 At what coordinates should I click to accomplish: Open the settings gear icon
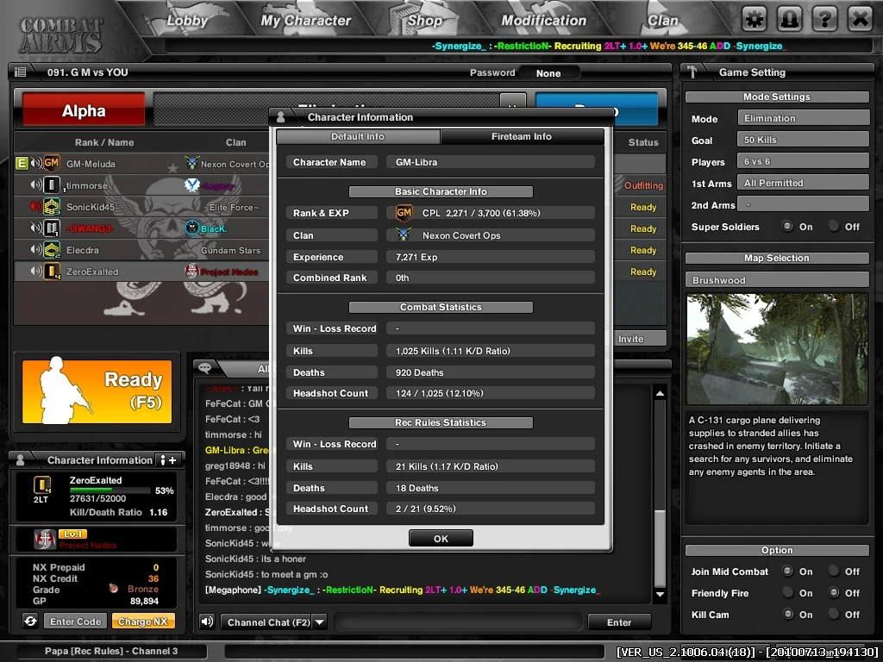pyautogui.click(x=754, y=20)
